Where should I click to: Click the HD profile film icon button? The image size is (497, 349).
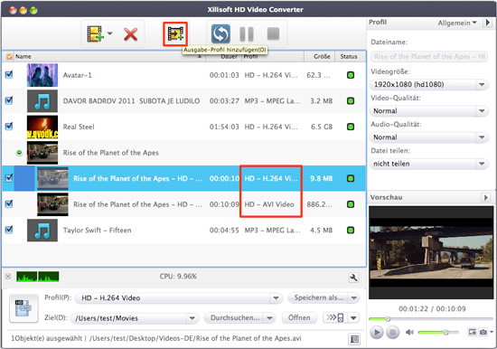(23, 308)
